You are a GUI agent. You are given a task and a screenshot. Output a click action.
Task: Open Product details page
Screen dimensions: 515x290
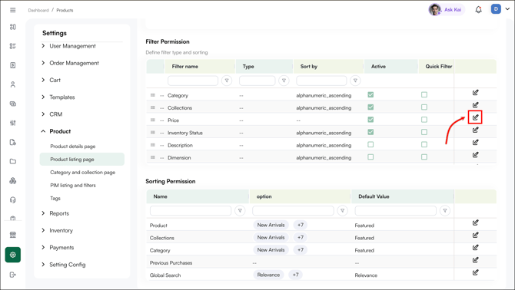coord(73,147)
